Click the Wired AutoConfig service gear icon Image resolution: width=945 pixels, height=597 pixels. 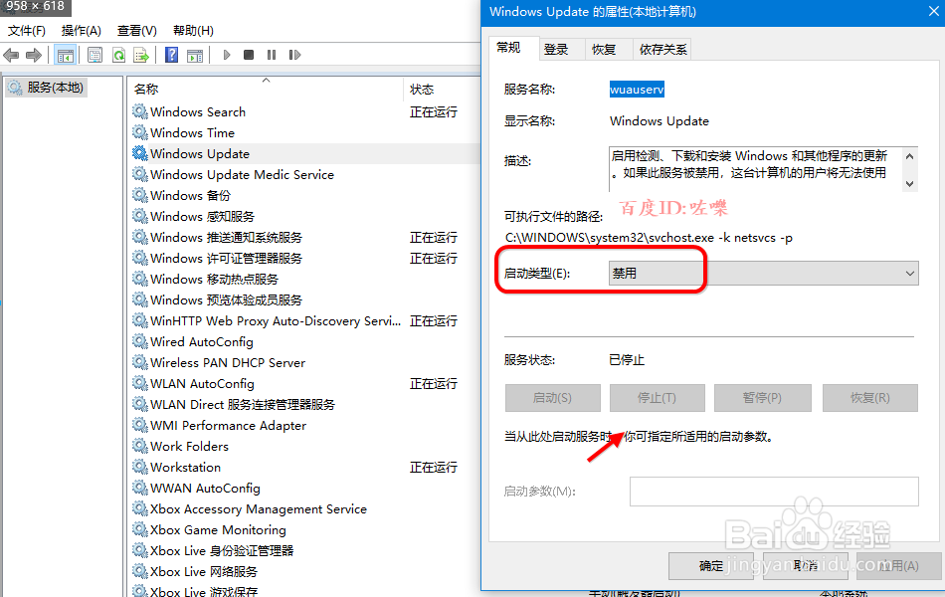tap(140, 341)
